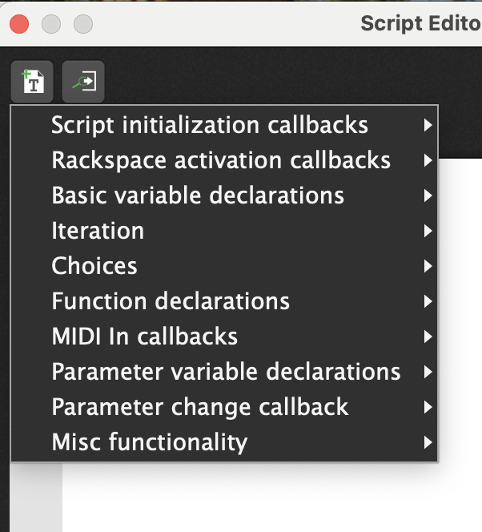482x532 pixels.
Task: Click the green arrow import icon
Action: (x=83, y=81)
